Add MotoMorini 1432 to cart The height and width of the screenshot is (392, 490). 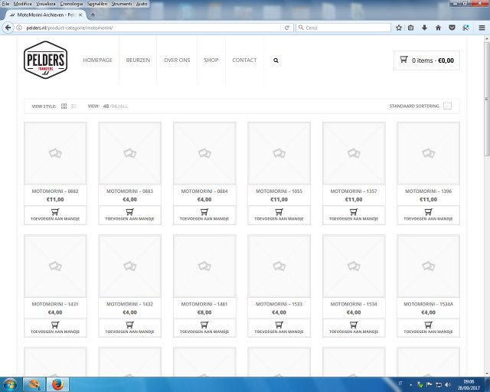click(129, 328)
